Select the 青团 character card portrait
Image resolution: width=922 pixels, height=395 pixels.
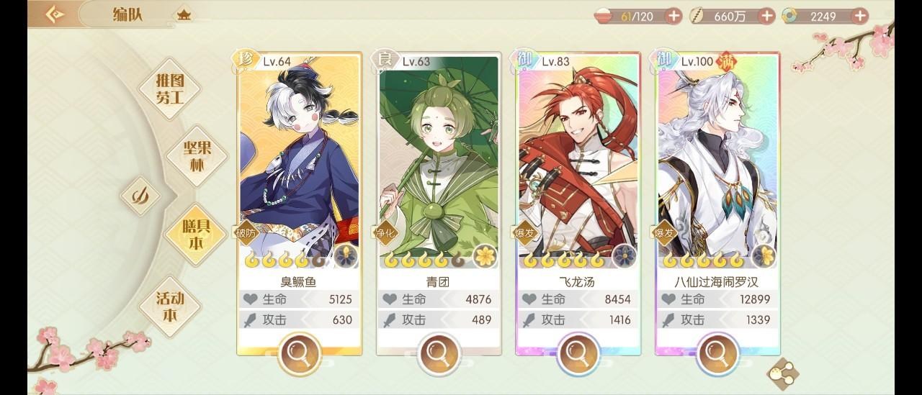coord(438,155)
